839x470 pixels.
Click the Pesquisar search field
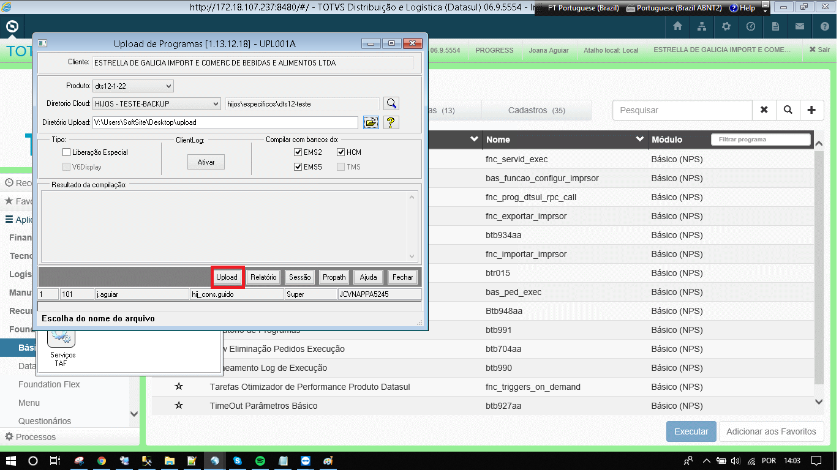682,110
